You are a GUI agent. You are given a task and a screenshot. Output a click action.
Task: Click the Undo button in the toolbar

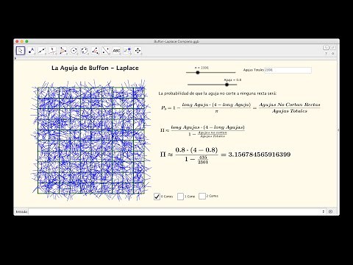[326, 48]
